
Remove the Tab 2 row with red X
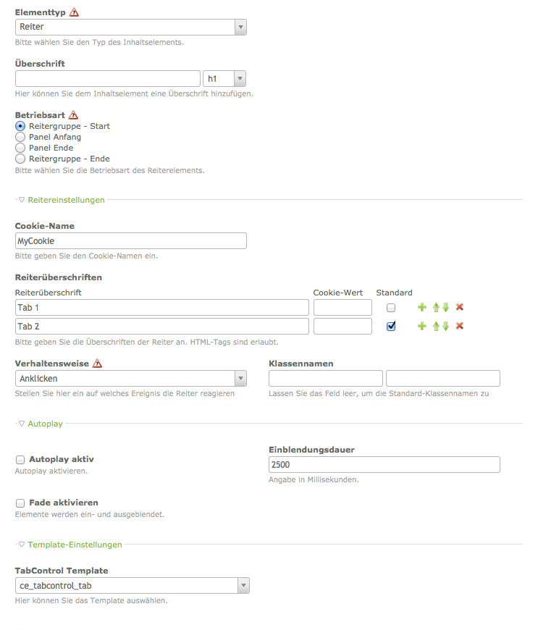(460, 326)
